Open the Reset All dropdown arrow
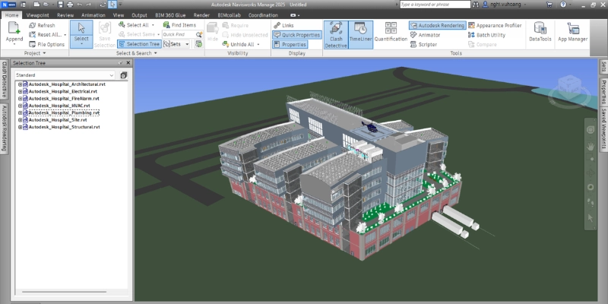Image resolution: width=608 pixels, height=304 pixels. coord(65,35)
